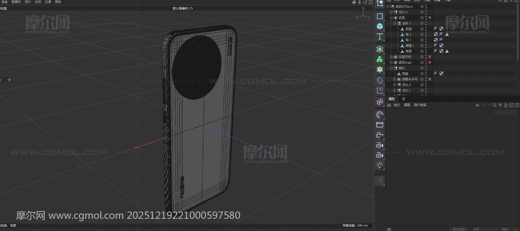Select the Cube primitive tool
Screen dimensions: 520x231
tap(379, 26)
